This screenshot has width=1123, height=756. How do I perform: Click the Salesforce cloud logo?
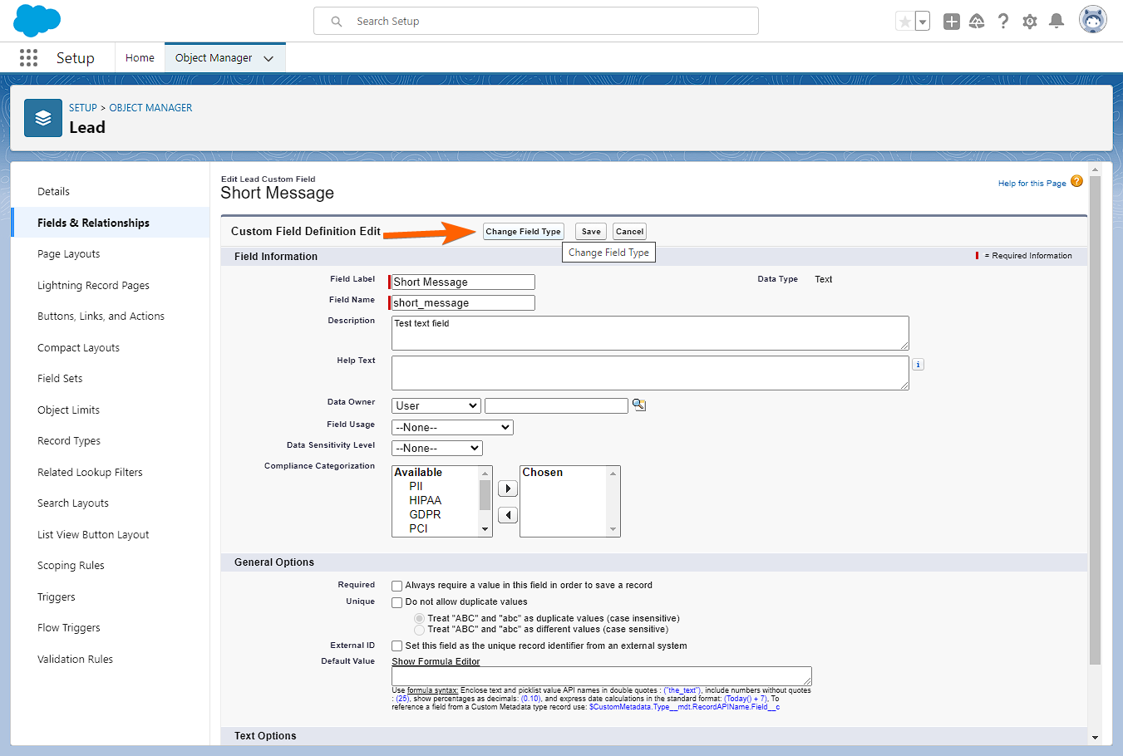coord(37,21)
